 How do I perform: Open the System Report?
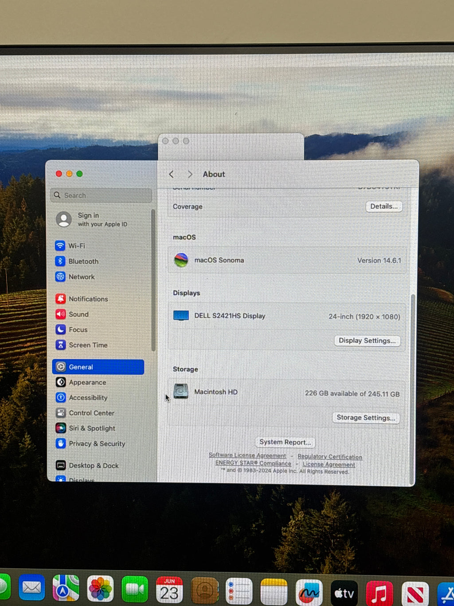tap(285, 442)
